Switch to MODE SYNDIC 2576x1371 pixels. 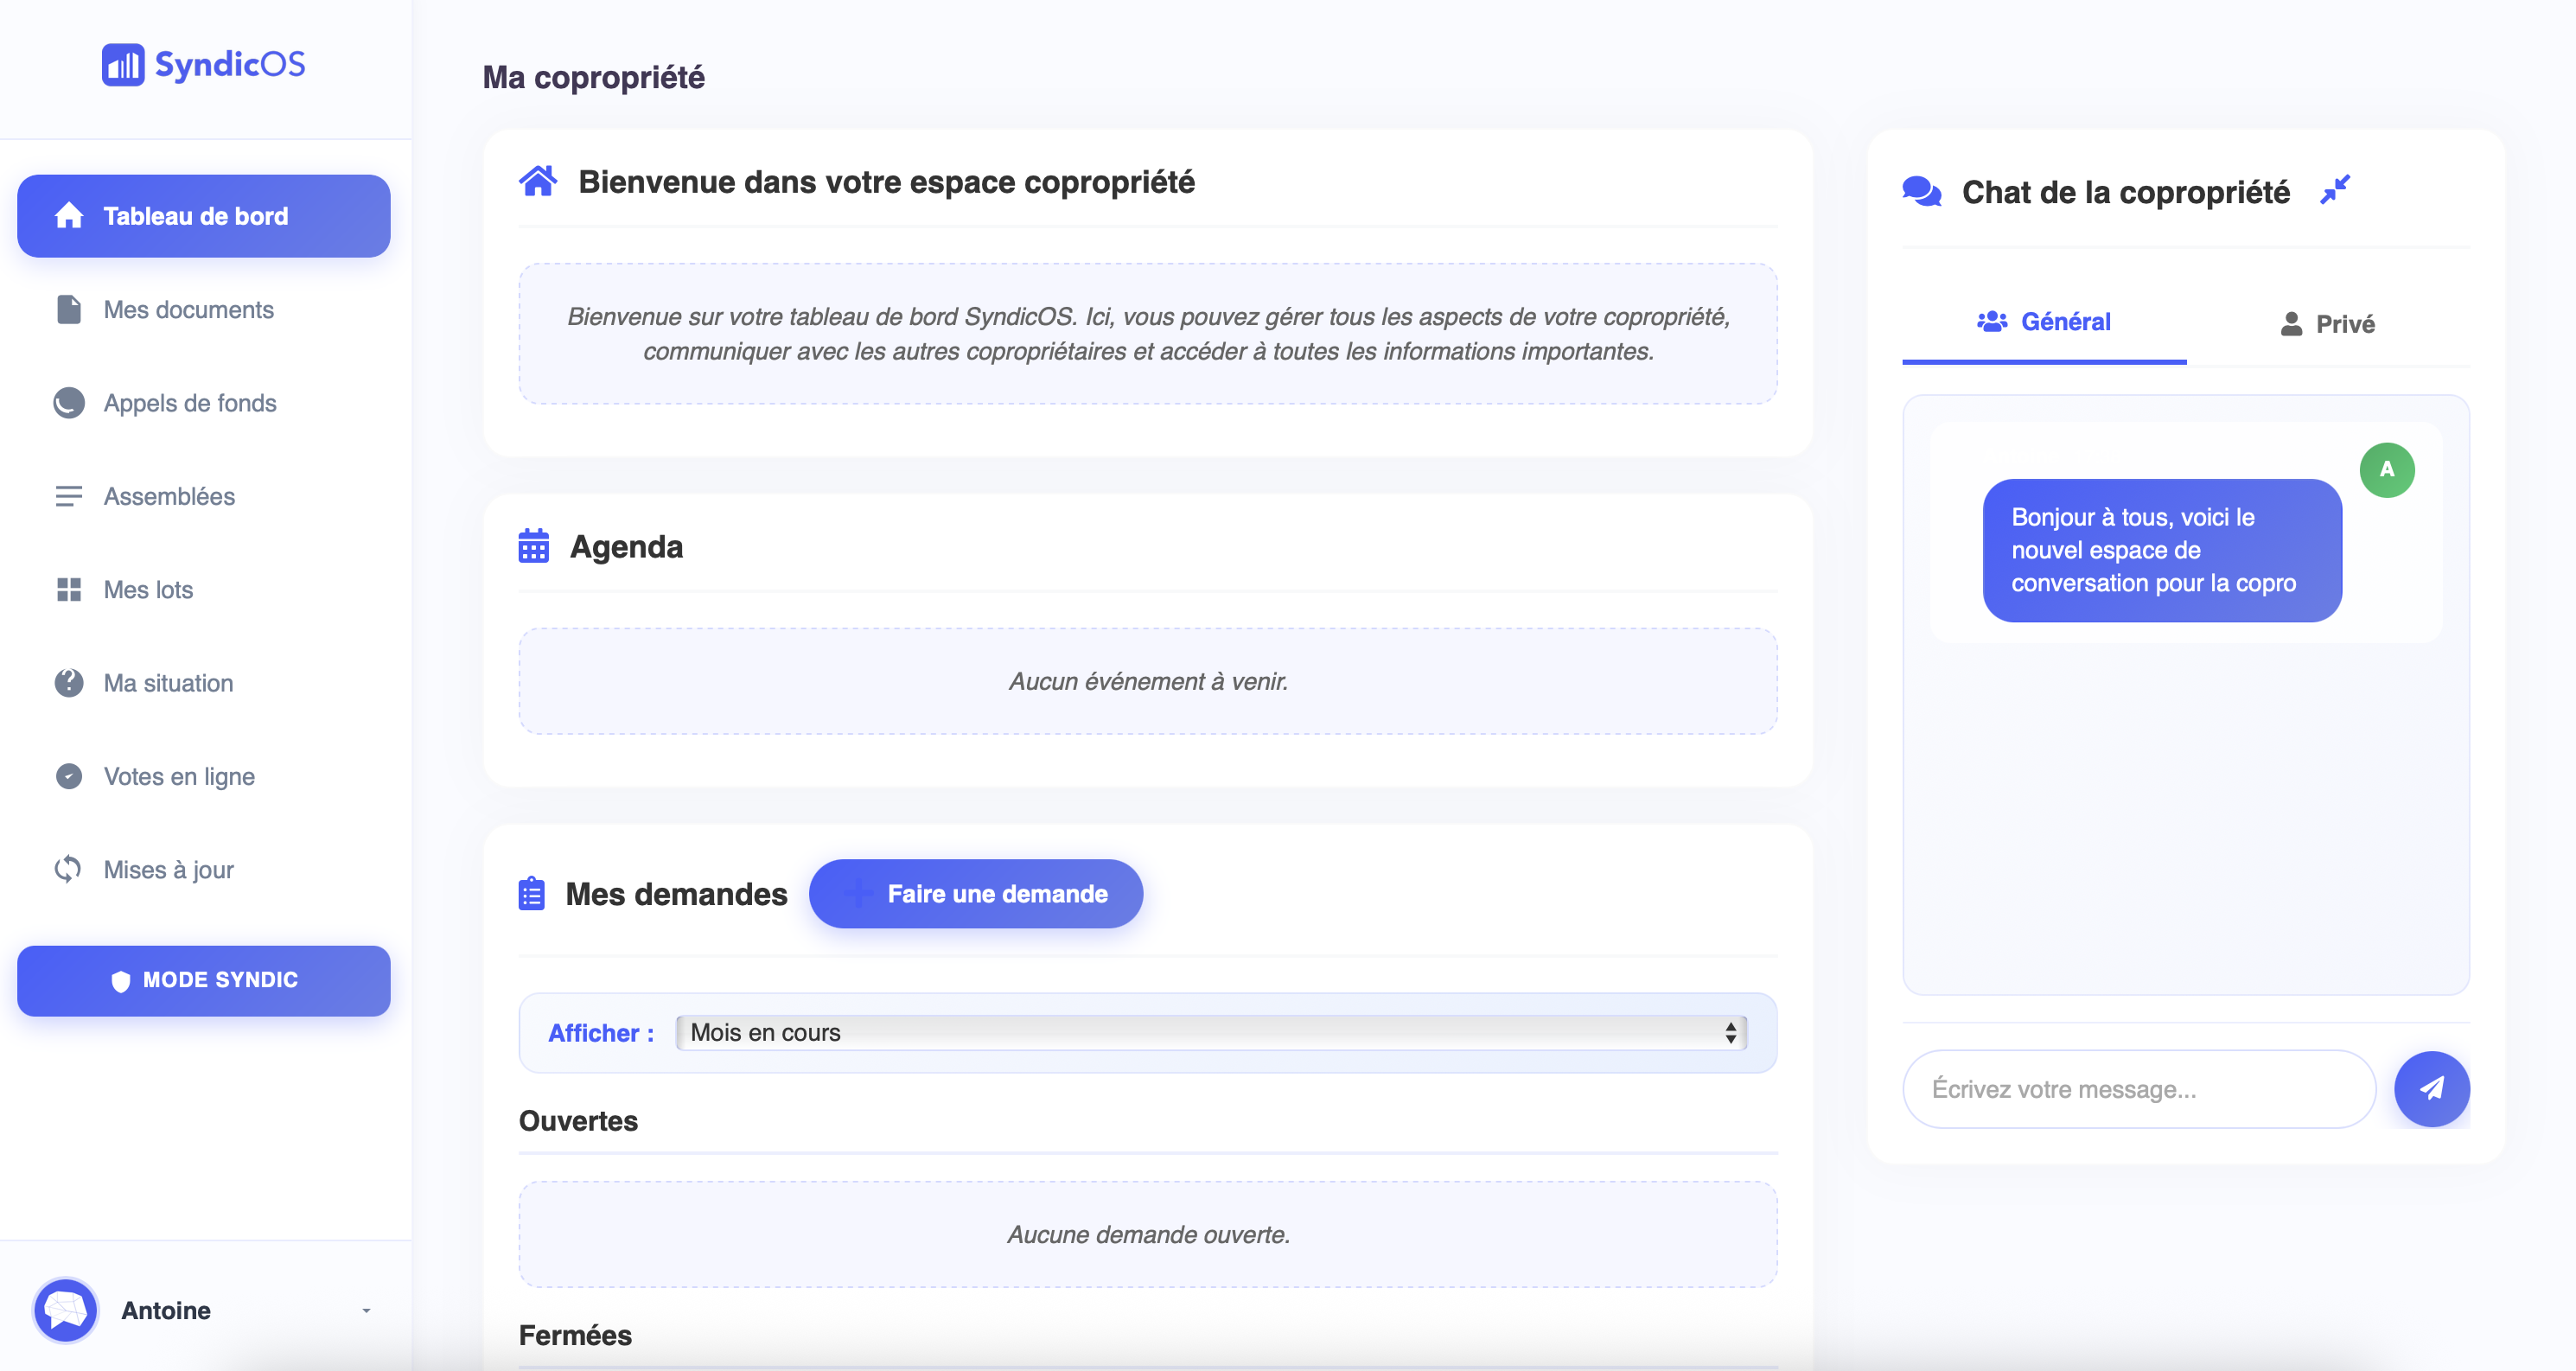(x=204, y=980)
